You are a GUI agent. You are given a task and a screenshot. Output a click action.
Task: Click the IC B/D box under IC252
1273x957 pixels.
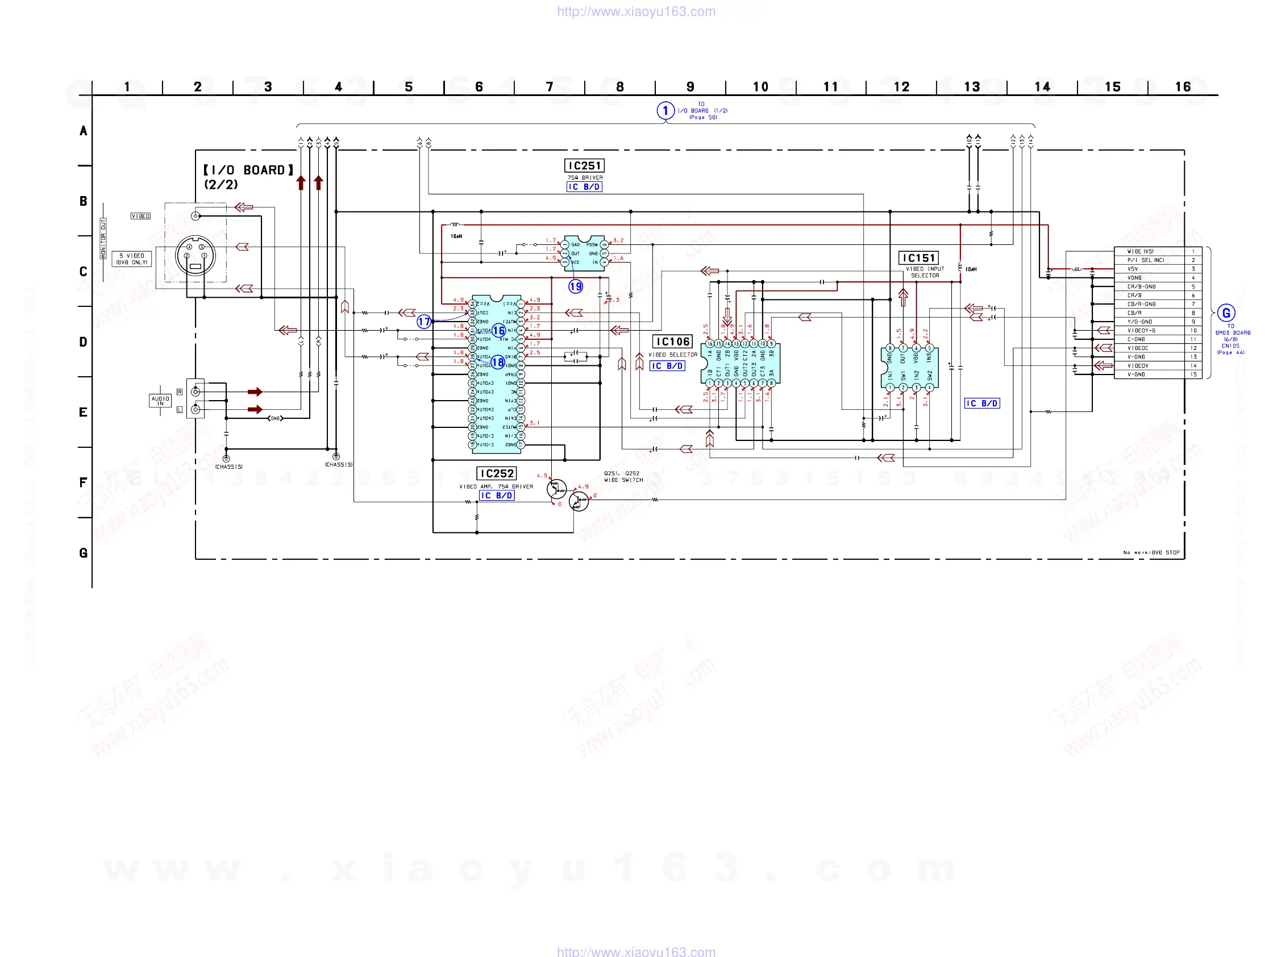click(497, 496)
